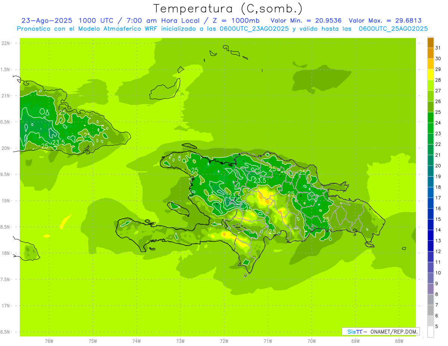Click the '9.5N' latitude label
The height and width of the screenshot is (346, 448).
click(x=5, y=174)
